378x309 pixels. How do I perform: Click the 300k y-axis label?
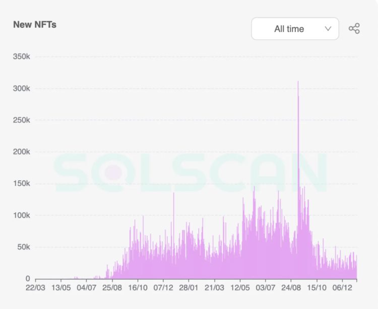point(22,88)
